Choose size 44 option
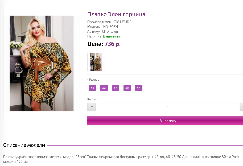243x166 pixels. click(x=104, y=88)
